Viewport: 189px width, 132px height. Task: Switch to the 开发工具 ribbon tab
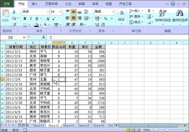tap(126, 4)
